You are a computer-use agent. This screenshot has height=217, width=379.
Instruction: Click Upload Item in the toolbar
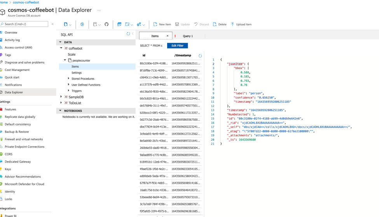click(x=241, y=24)
